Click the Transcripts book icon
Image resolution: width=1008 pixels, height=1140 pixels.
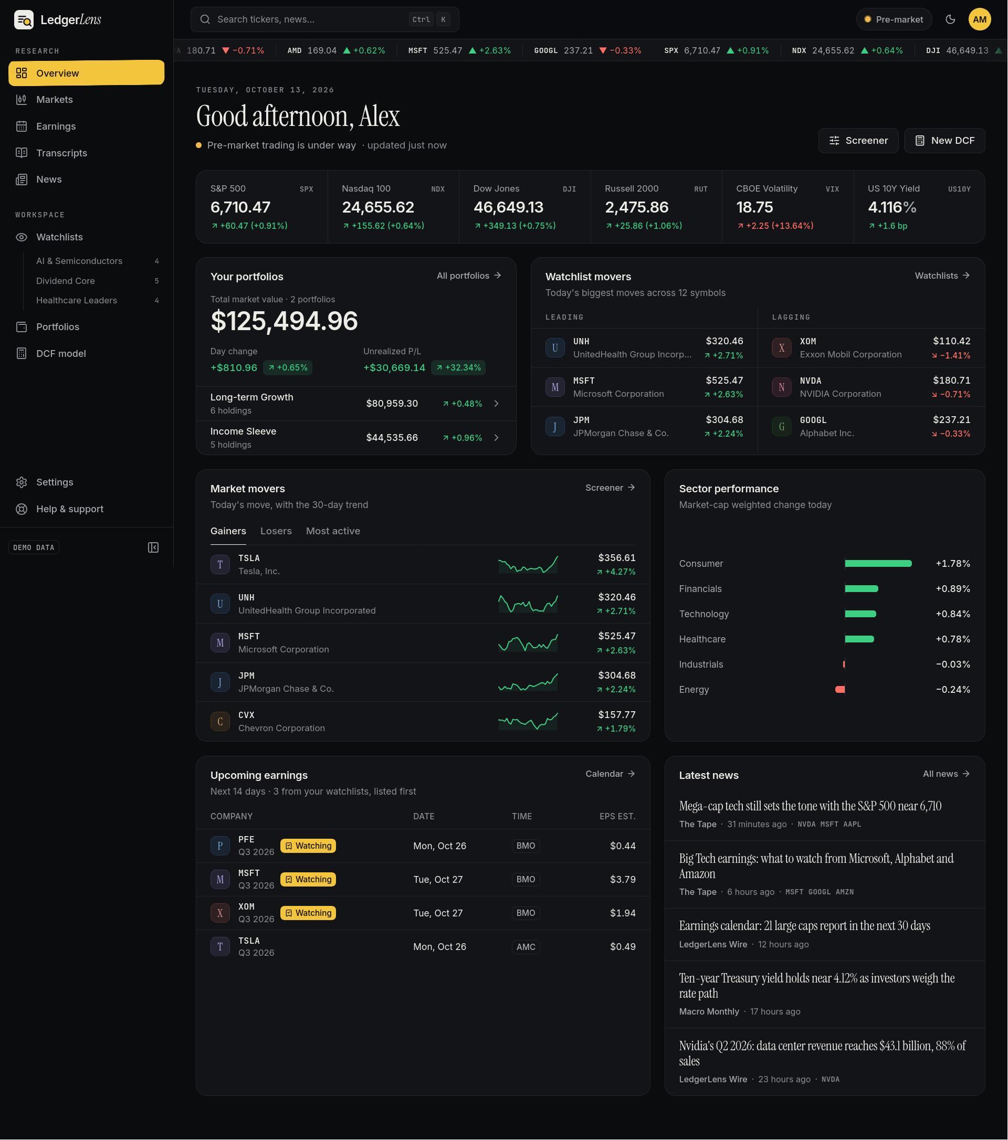(x=22, y=153)
